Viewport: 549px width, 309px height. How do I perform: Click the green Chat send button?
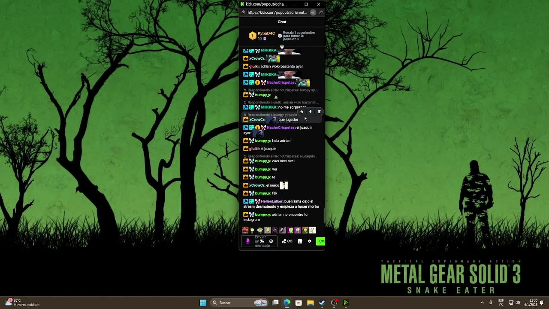(x=320, y=241)
